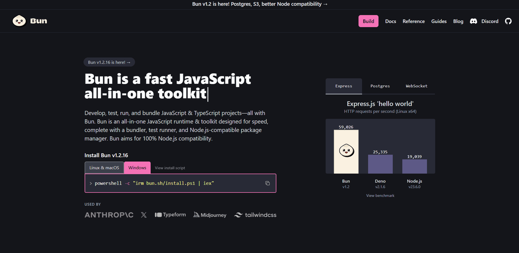Select the Linux & macOS install tab

click(x=104, y=168)
